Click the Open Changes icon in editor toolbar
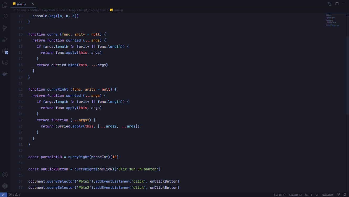 pyautogui.click(x=330, y=4)
